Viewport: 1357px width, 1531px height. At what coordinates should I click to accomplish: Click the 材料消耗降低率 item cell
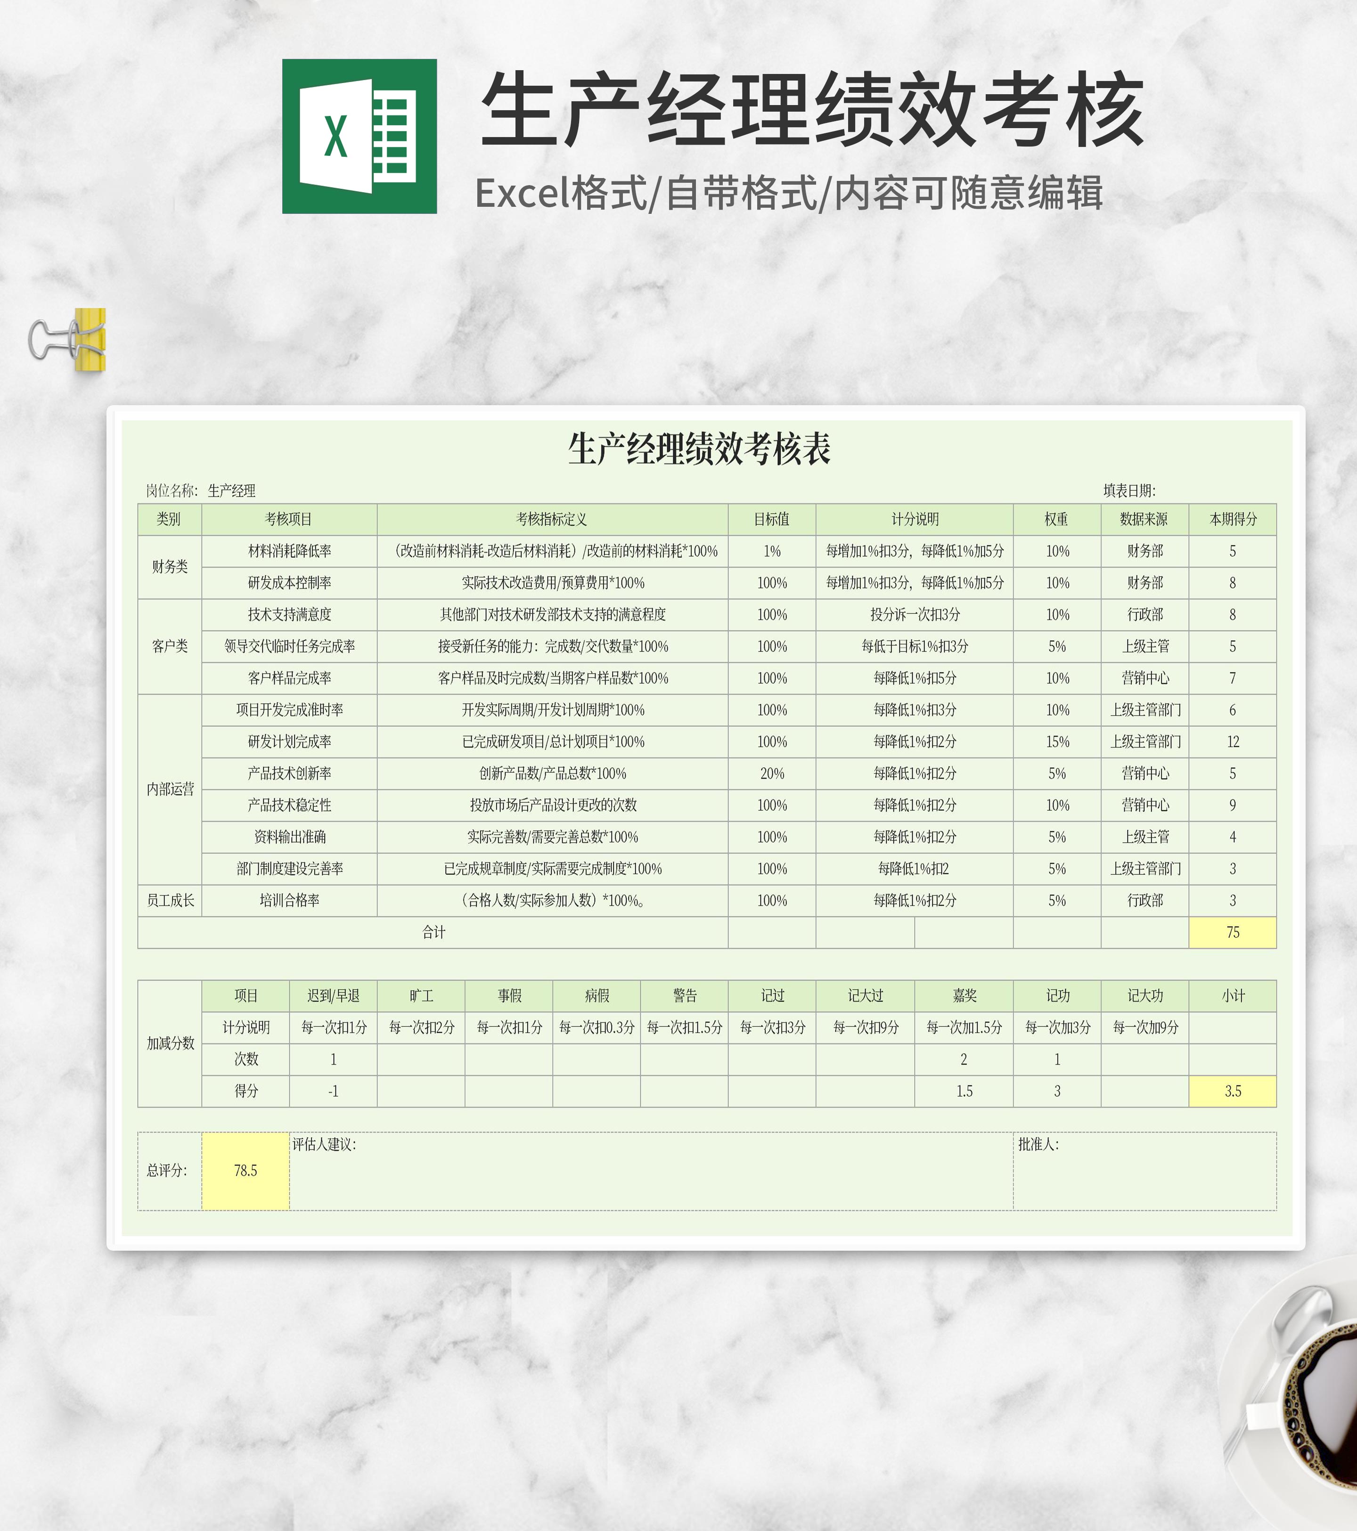(x=288, y=551)
